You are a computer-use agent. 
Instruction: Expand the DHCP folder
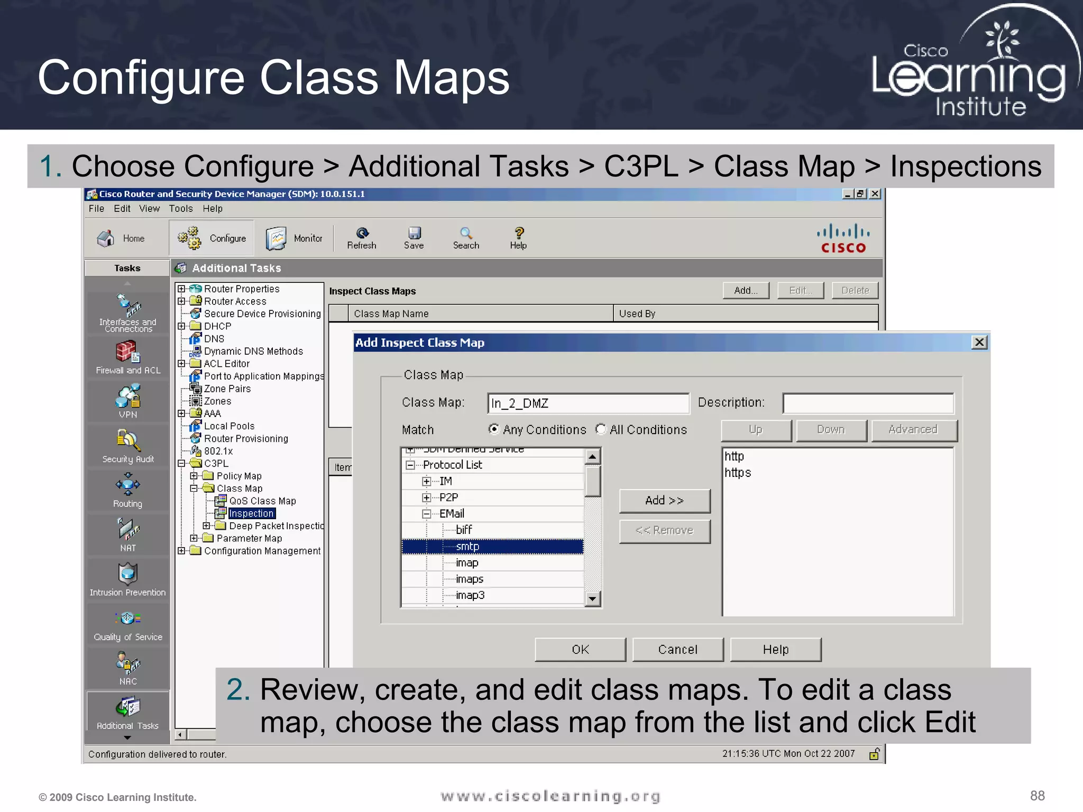(x=181, y=326)
